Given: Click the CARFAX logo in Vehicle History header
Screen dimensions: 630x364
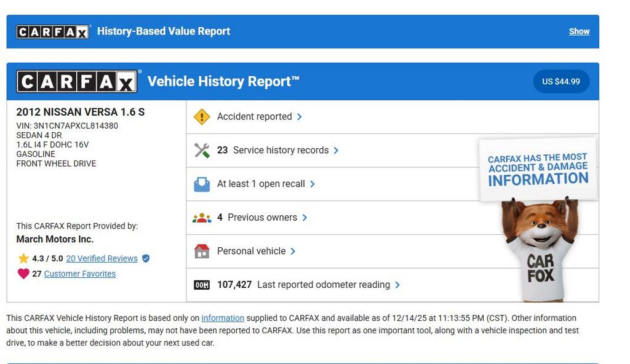Looking at the screenshot, I should [x=77, y=81].
